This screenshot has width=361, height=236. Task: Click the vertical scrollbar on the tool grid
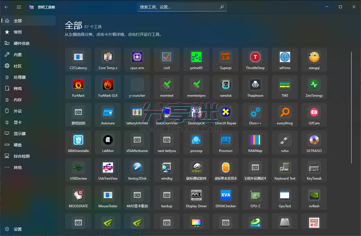[351, 108]
